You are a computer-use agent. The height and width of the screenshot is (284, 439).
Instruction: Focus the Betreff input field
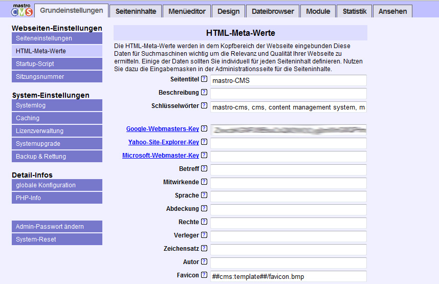click(289, 170)
